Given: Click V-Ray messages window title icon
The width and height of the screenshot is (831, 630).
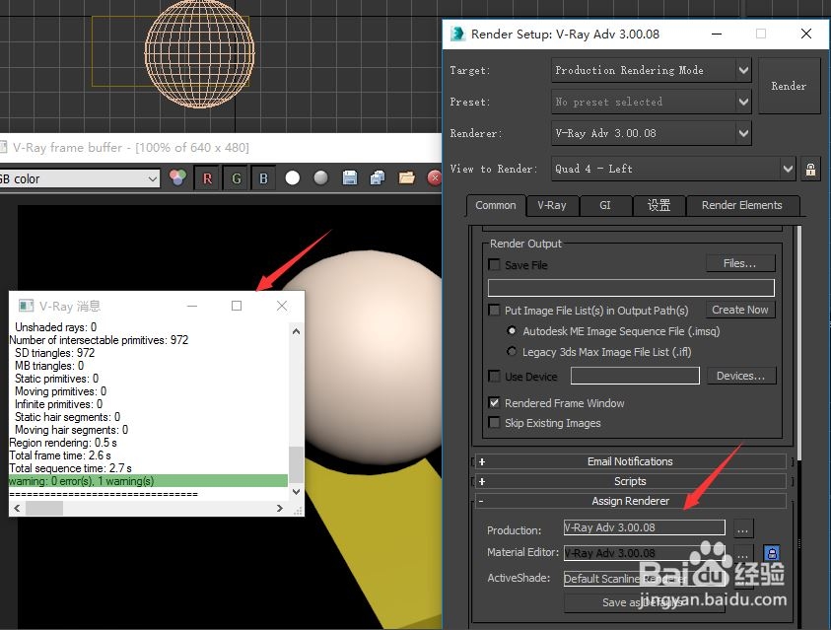Looking at the screenshot, I should [x=26, y=306].
